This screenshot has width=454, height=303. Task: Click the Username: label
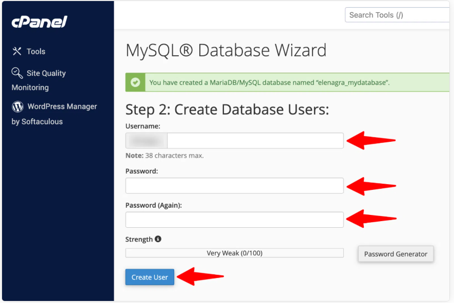[x=143, y=126]
